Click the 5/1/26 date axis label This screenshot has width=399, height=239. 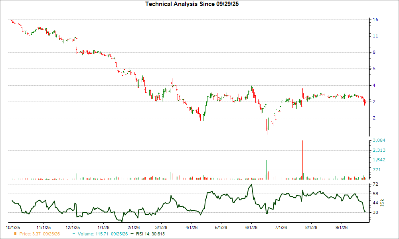click(221, 227)
